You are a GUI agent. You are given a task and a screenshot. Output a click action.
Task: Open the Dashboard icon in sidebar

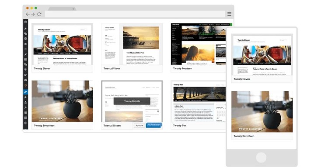pyautogui.click(x=25, y=22)
